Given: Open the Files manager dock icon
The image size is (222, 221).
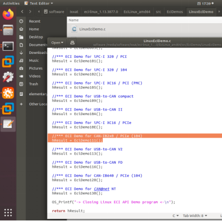Looking at the screenshot, I should (8, 30).
